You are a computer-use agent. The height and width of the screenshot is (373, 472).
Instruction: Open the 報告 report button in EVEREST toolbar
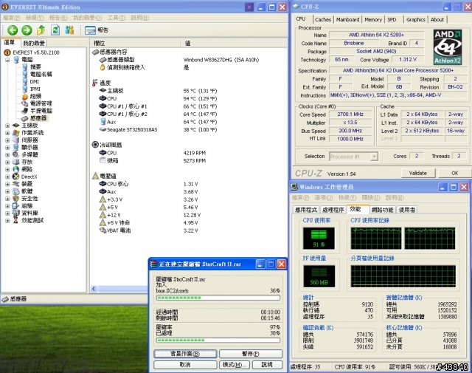[97, 30]
